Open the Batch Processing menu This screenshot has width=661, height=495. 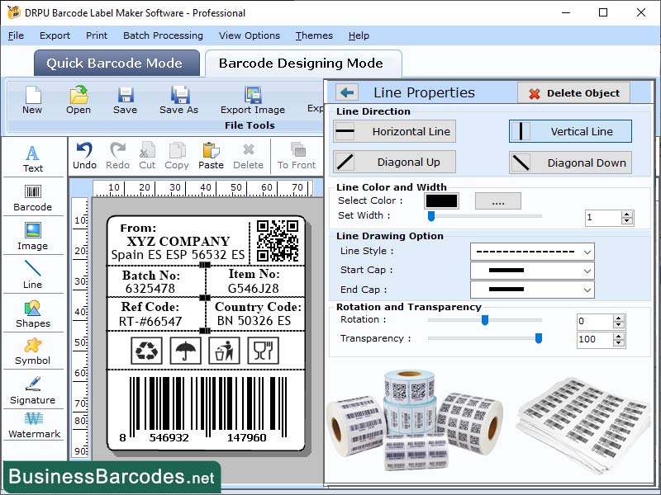click(163, 35)
